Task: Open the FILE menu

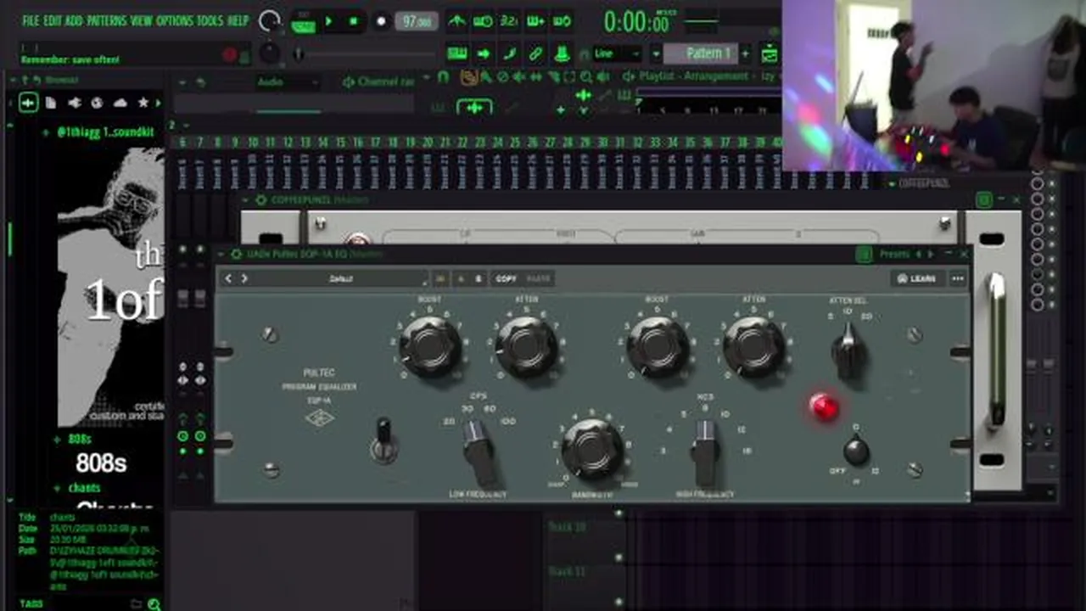Action: click(x=31, y=20)
